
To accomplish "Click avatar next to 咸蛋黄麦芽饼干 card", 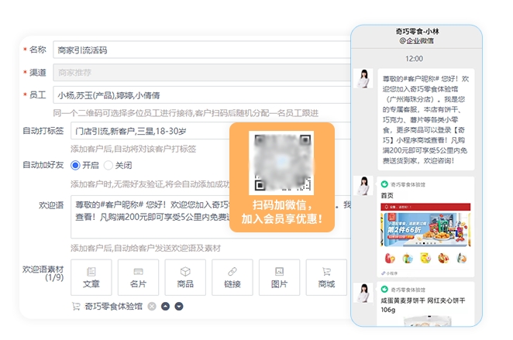I will pyautogui.click(x=363, y=293).
